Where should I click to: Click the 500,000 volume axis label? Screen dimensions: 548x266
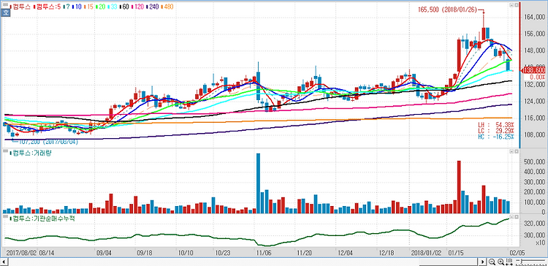pos(535,161)
